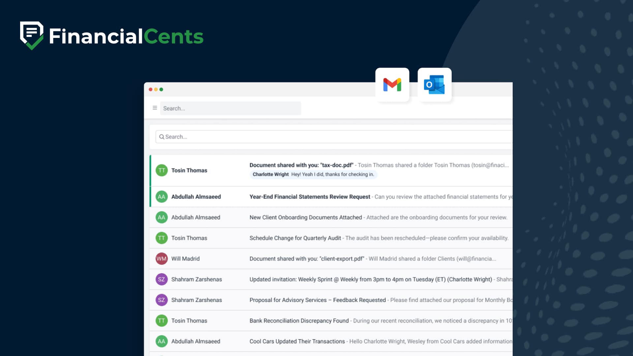Open 'Year-End Financial Statements Review Request' email
Image resolution: width=633 pixels, height=356 pixels.
pyautogui.click(x=331, y=197)
